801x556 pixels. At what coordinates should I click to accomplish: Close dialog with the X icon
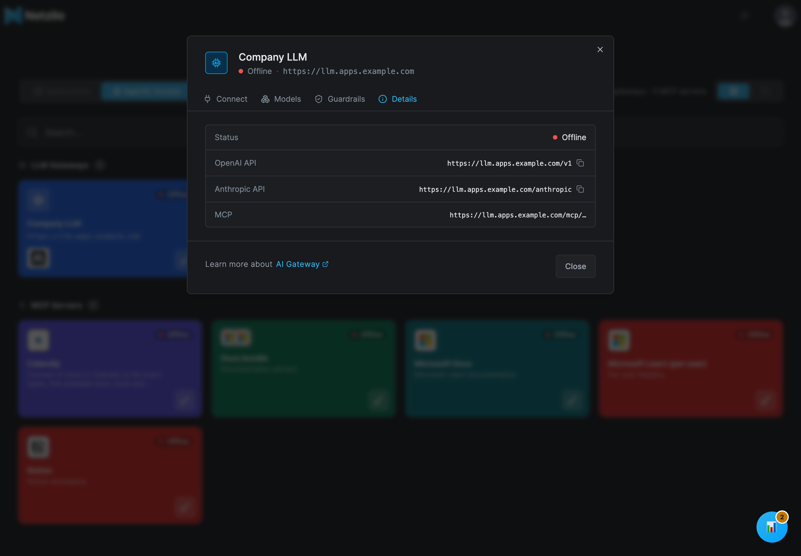tap(600, 49)
